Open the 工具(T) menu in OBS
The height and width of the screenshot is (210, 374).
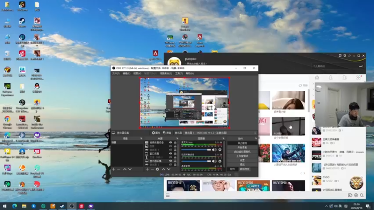pos(179,74)
